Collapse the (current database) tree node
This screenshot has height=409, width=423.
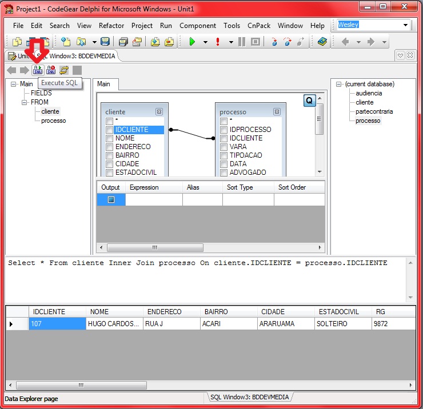tap(339, 84)
